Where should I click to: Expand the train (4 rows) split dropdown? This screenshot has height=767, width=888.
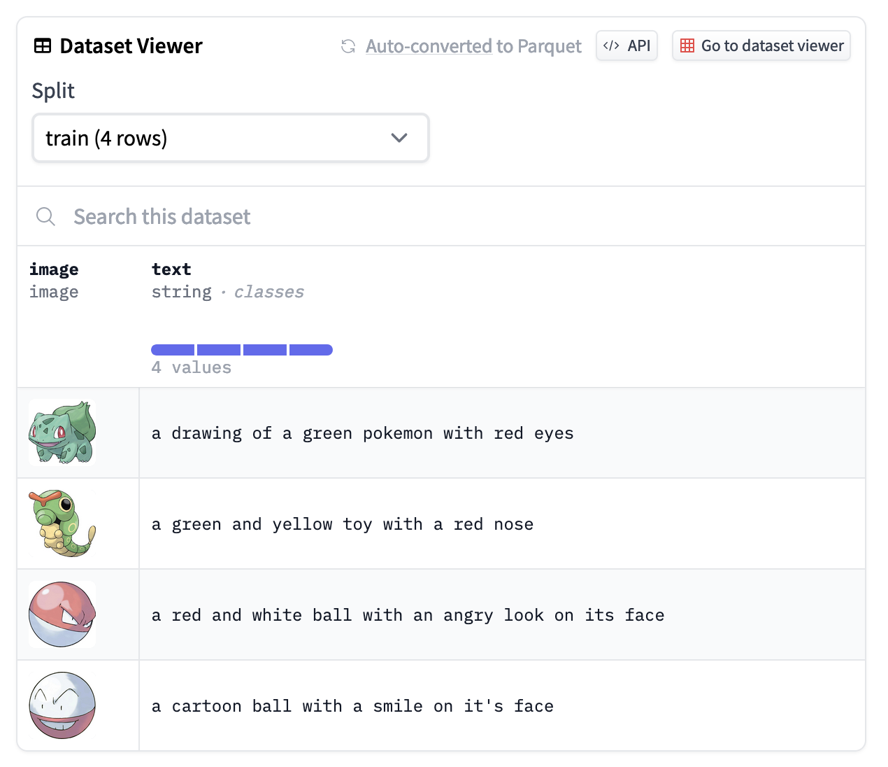pos(230,138)
